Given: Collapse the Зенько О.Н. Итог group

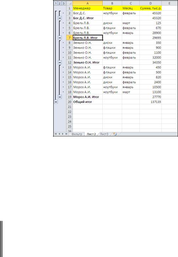Looking at the screenshot, I should coord(60,62).
